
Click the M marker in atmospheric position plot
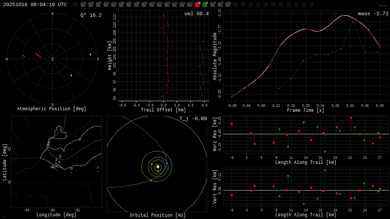[90, 55]
